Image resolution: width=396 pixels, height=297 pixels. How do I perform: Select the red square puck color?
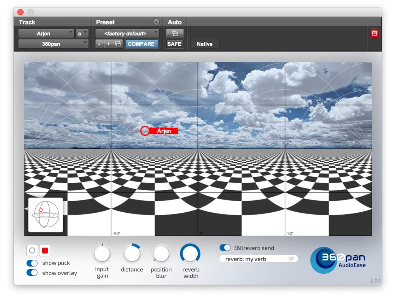45,251
